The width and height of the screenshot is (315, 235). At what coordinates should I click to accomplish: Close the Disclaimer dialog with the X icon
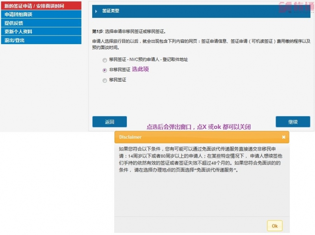(283, 137)
